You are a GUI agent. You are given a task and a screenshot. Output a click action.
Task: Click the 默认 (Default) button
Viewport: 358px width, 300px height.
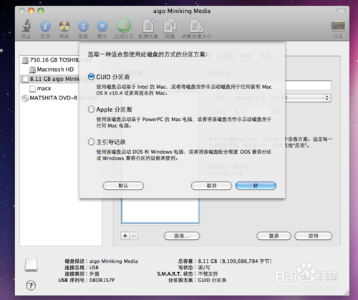click(x=123, y=185)
